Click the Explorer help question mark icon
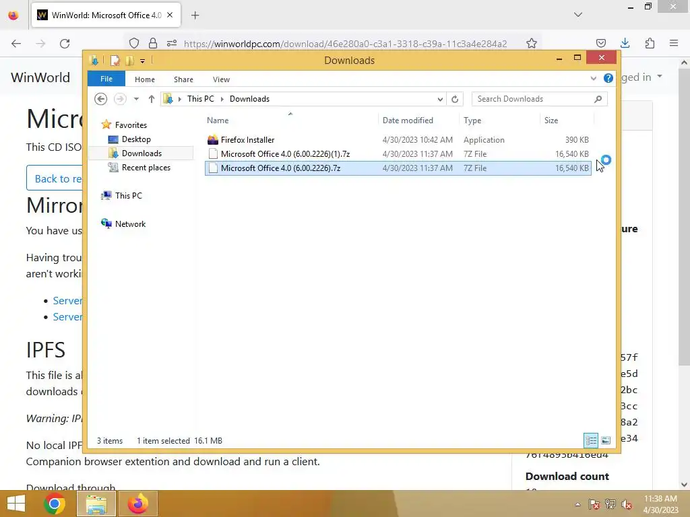Screen dimensions: 690x517 pos(608,78)
